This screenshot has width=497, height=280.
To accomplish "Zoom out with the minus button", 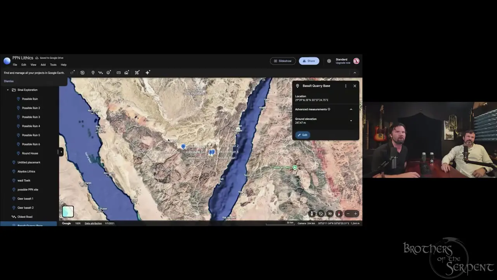I will tap(348, 213).
